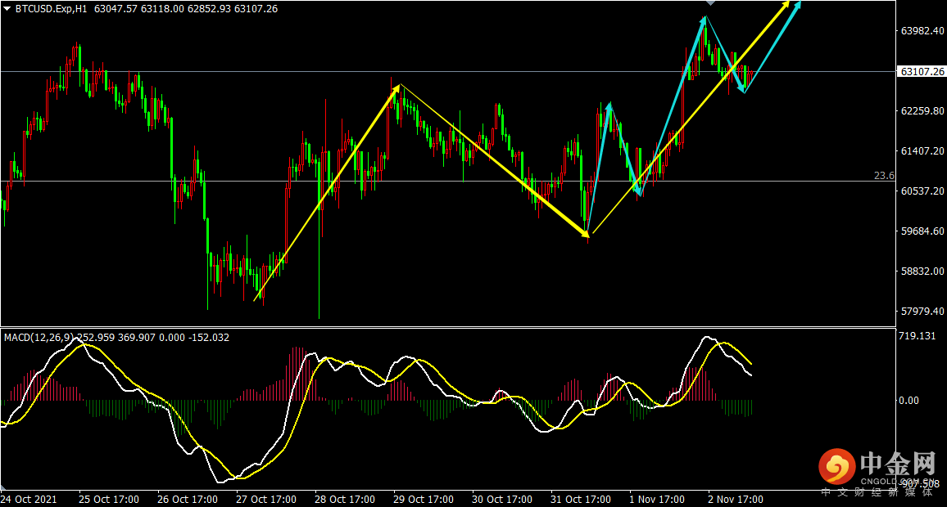
Task: Click the 25 Oct 17:00 time label
Action: [109, 499]
